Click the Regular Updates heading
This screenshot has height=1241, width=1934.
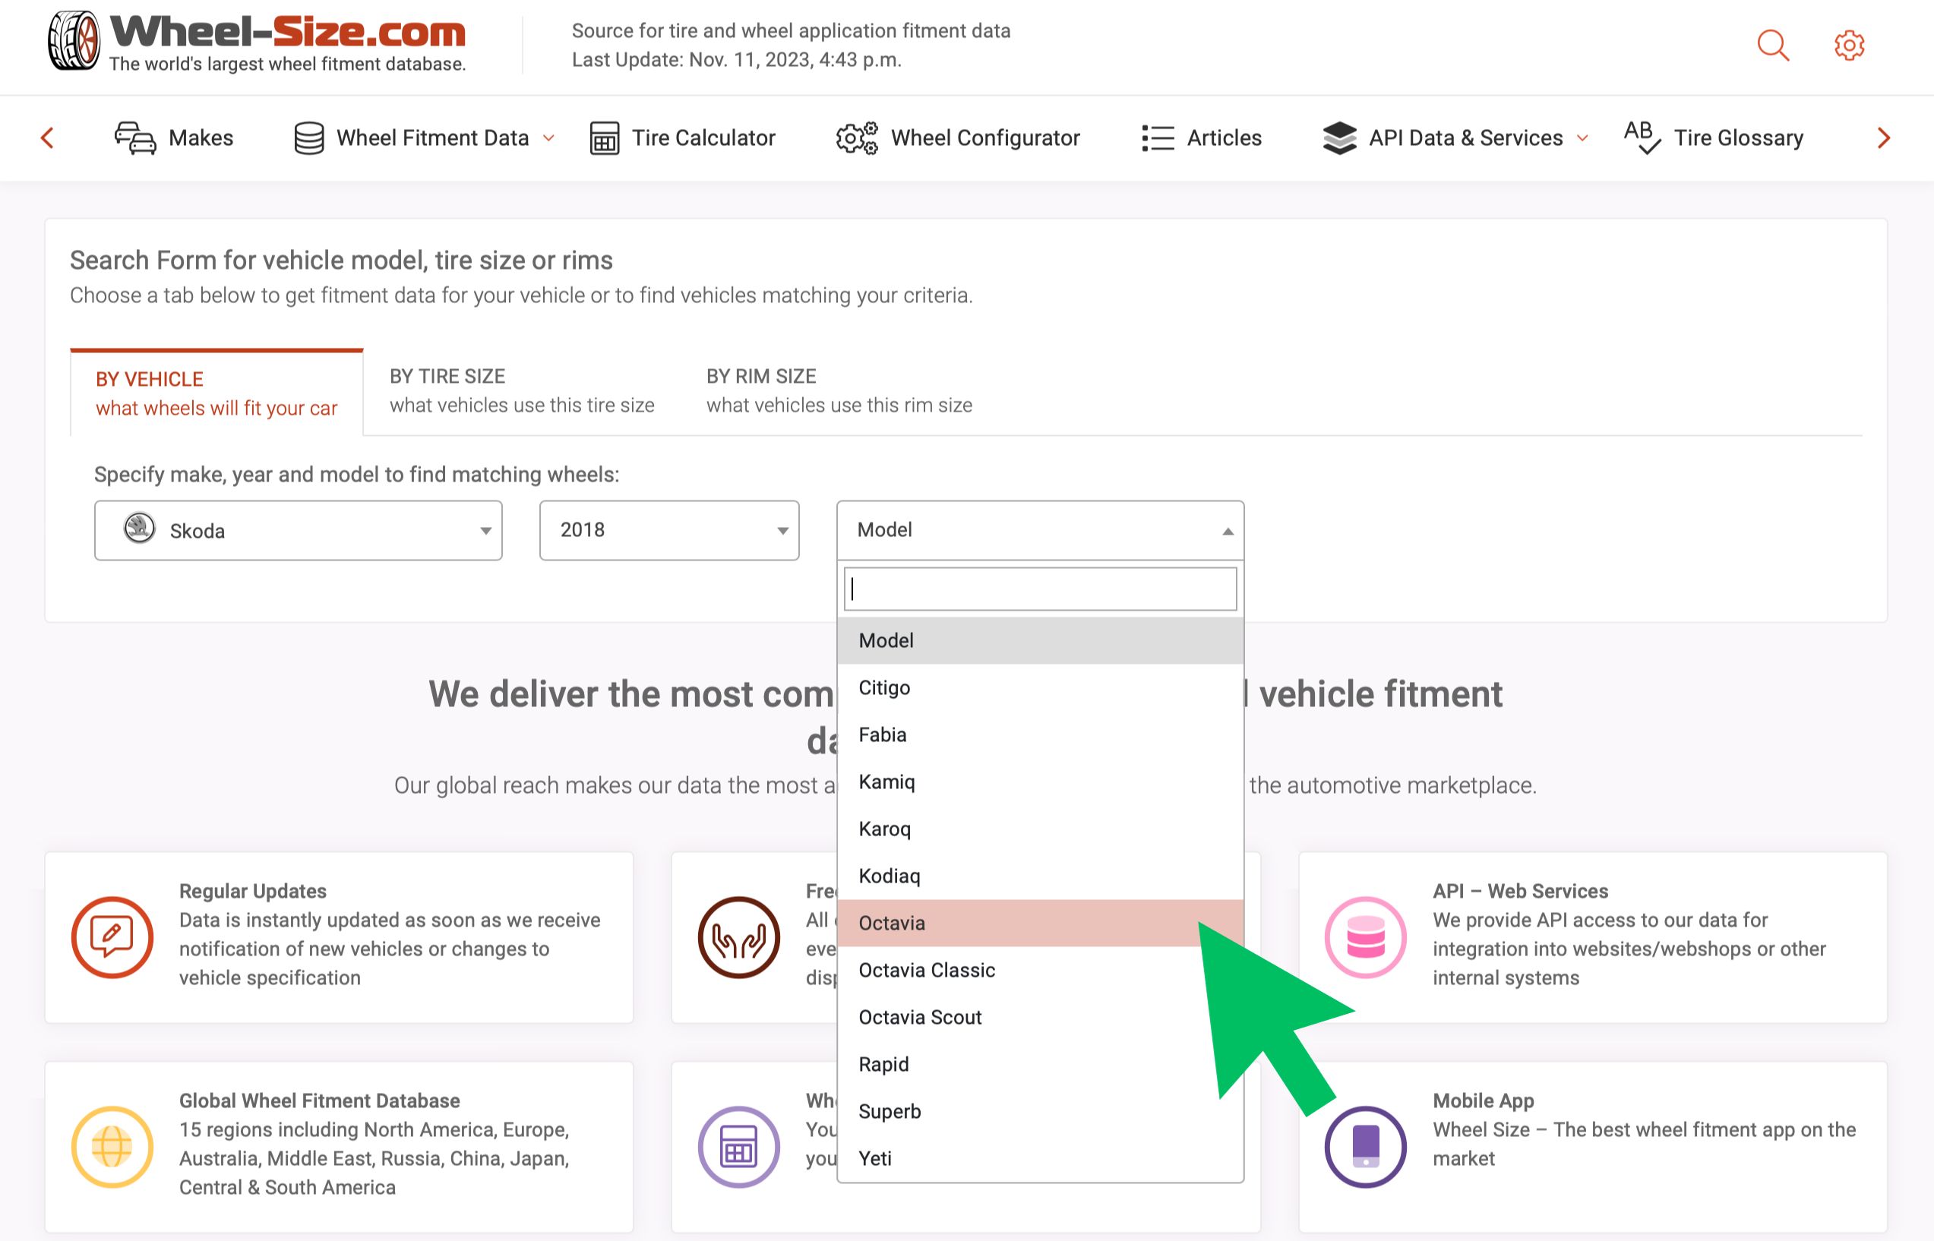pos(252,892)
